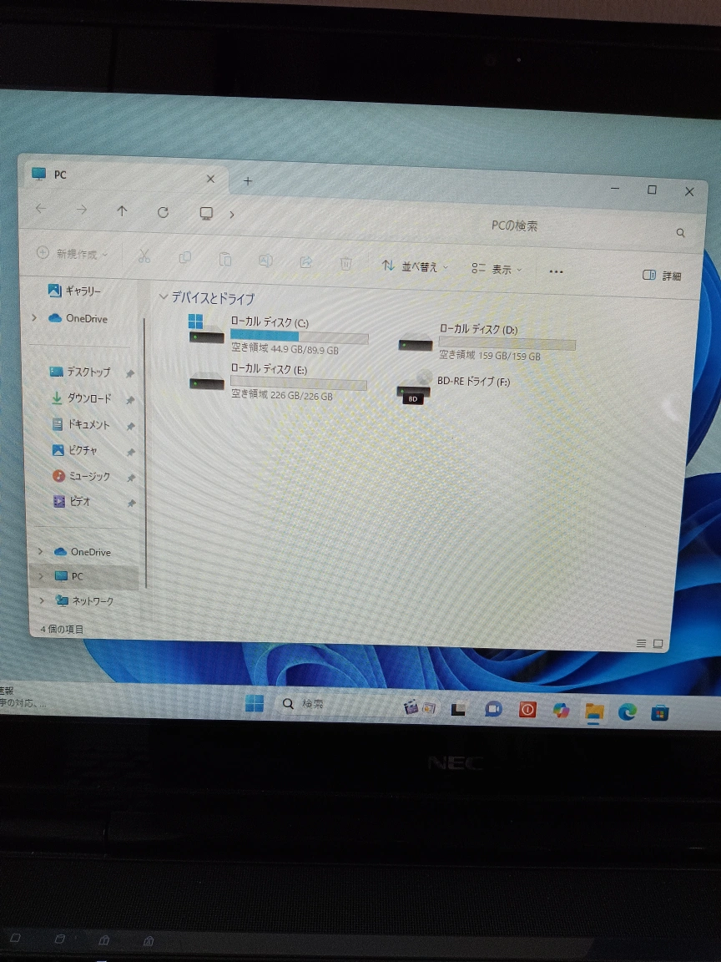Viewport: 721px width, 962px height.
Task: Click the Up directory arrow
Action: click(x=122, y=211)
